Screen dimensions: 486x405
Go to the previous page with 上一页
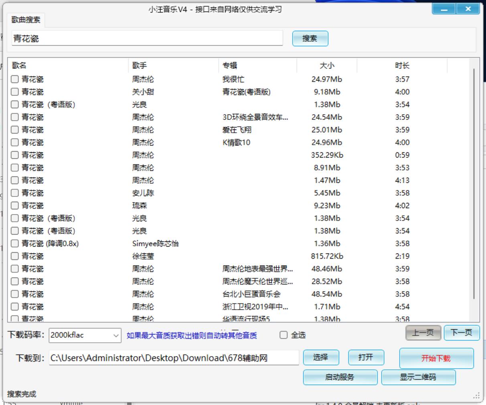[423, 333]
